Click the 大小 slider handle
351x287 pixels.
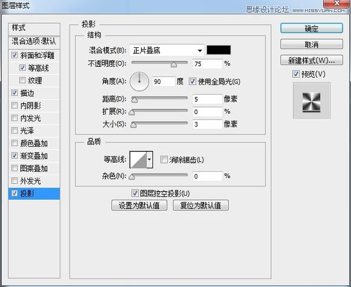[133, 125]
